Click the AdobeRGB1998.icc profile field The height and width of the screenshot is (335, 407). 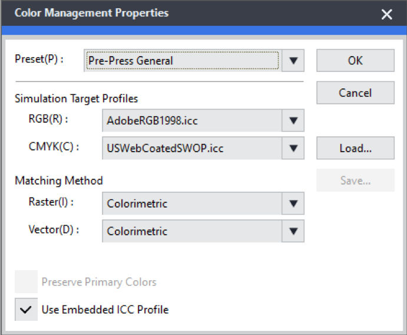(x=192, y=120)
